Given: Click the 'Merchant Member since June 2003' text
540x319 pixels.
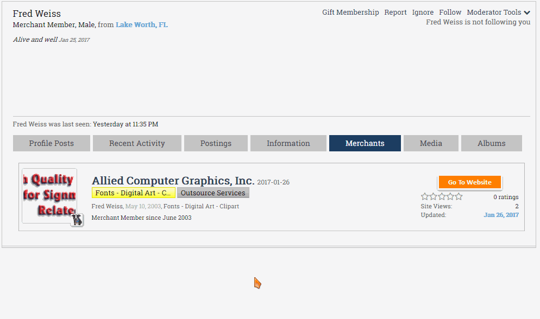Looking at the screenshot, I should [x=141, y=218].
